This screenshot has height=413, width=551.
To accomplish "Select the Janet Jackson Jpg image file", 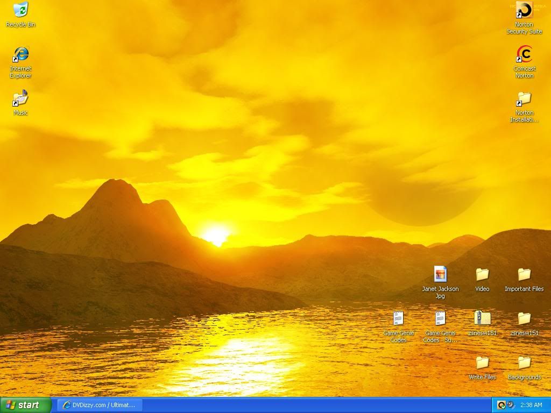I will point(440,274).
